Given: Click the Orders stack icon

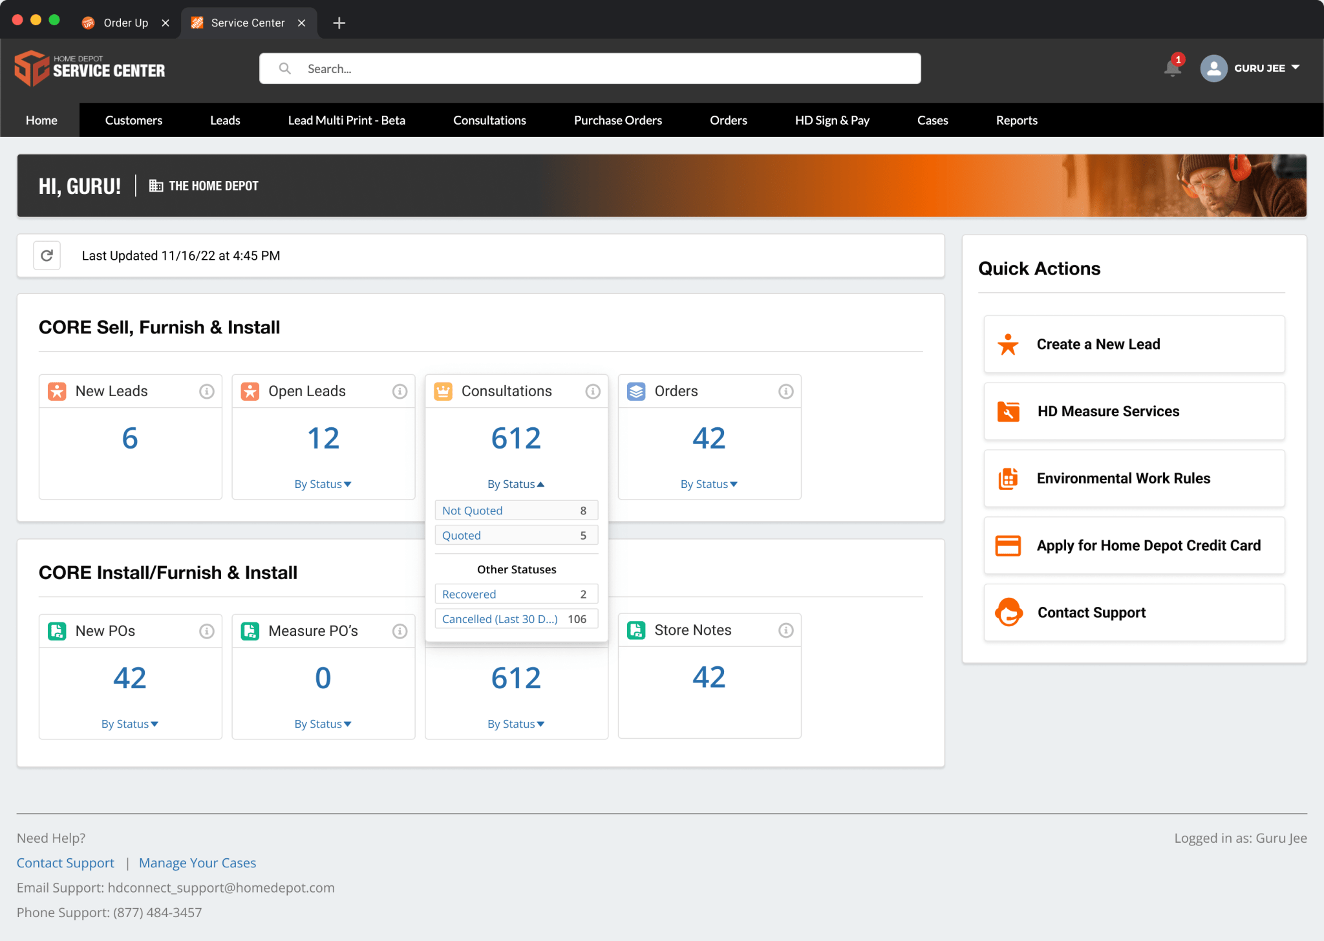Looking at the screenshot, I should 636,392.
